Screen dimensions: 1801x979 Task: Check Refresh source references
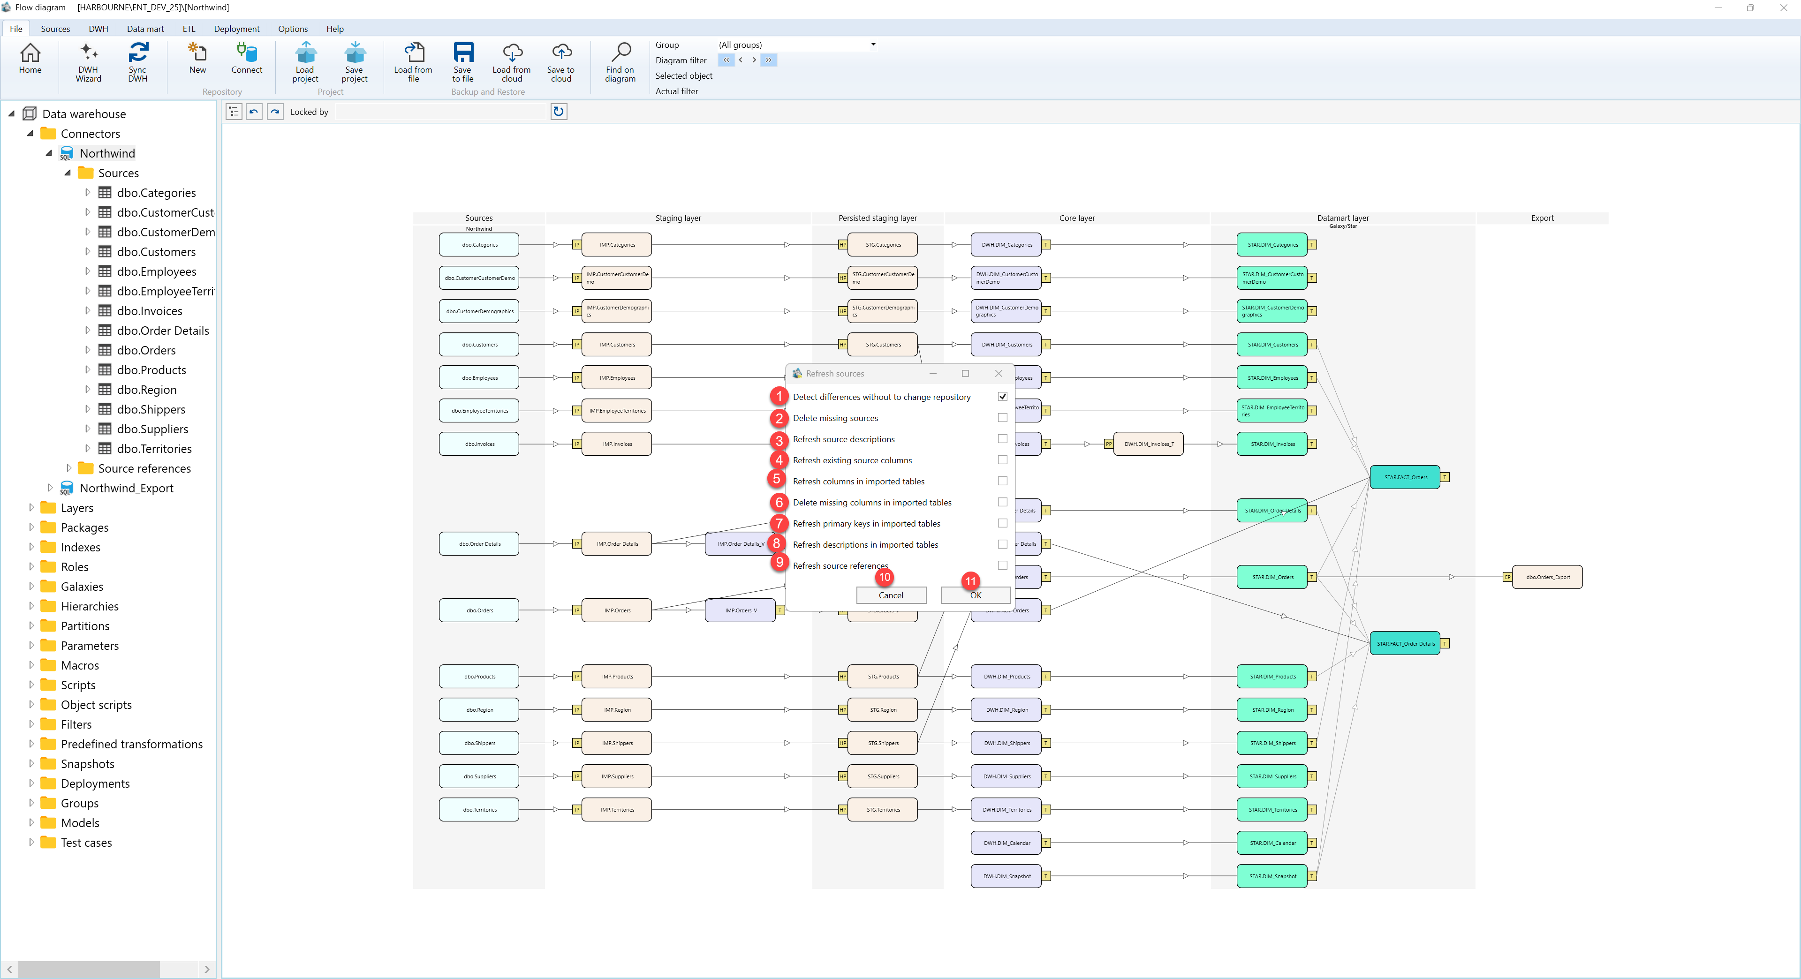coord(1002,565)
